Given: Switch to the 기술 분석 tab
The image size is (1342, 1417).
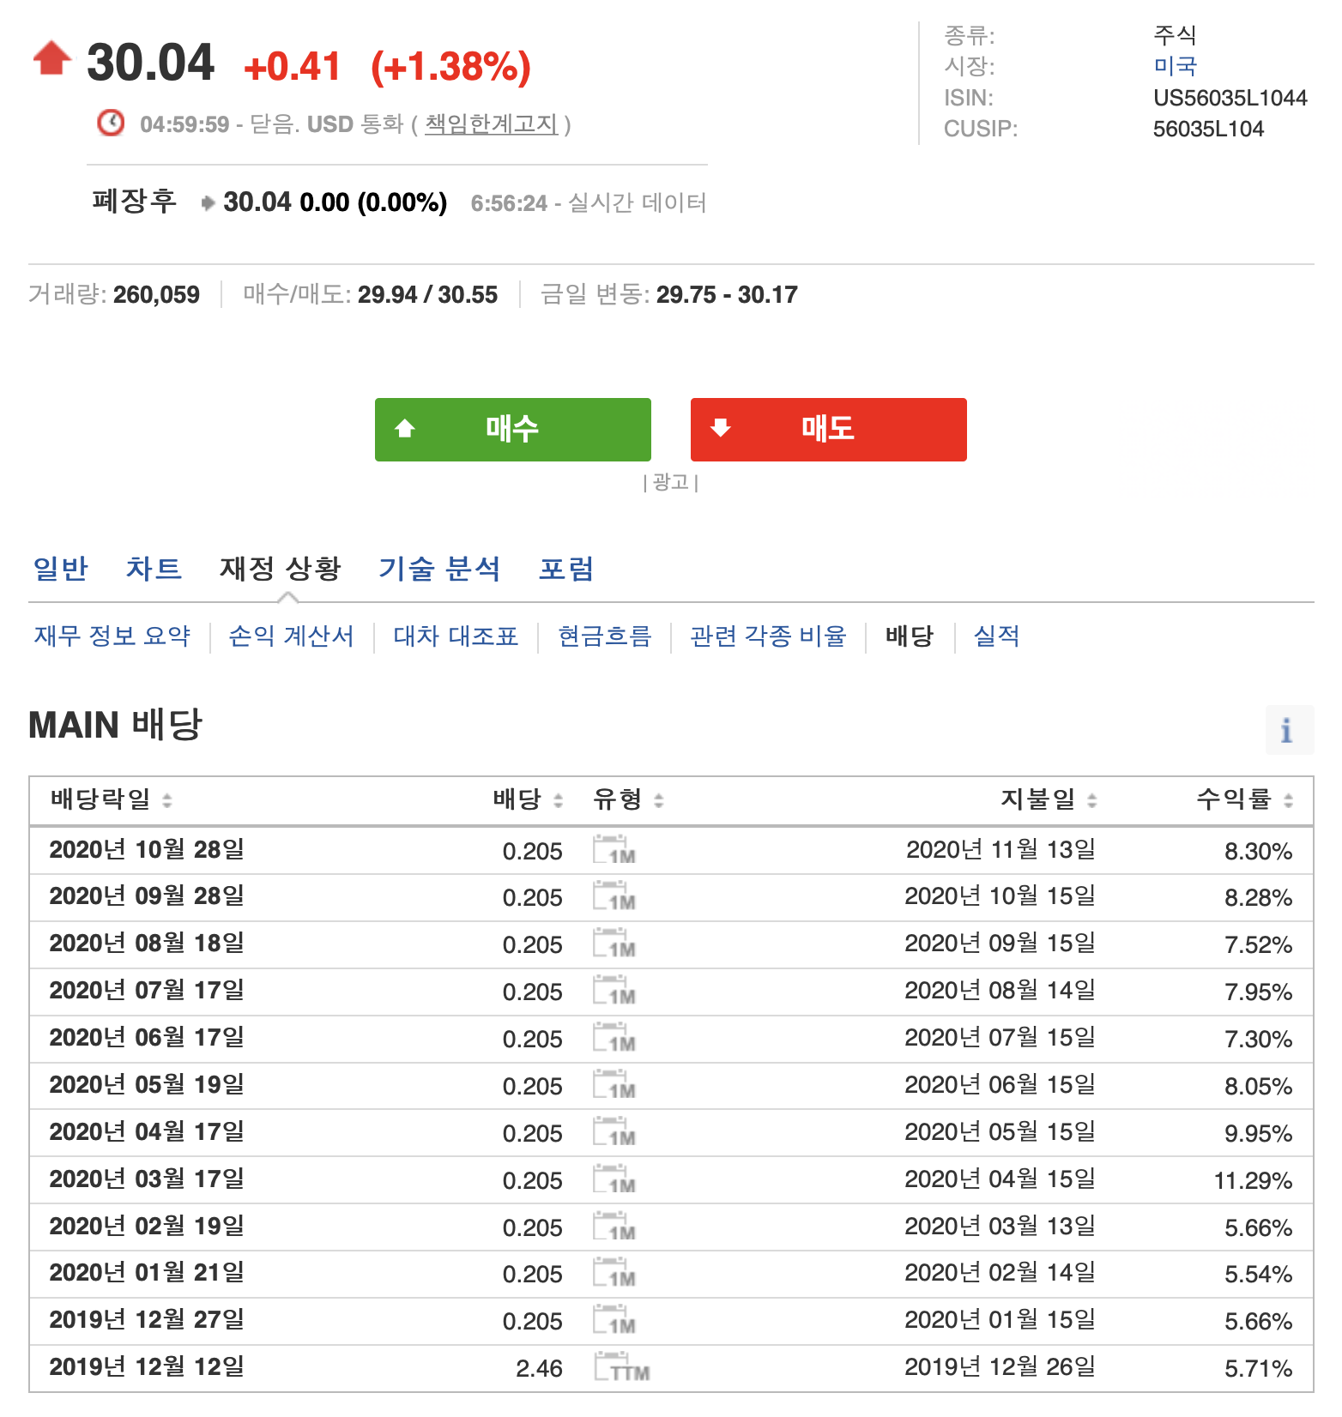Looking at the screenshot, I should [x=439, y=568].
